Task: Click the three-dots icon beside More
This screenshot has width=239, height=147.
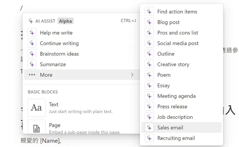Action: coord(32,75)
